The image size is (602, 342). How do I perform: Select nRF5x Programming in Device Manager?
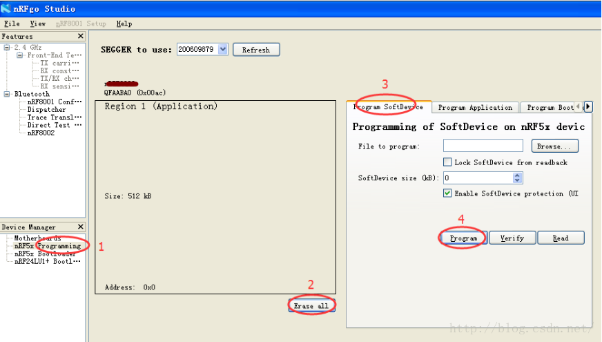[48, 246]
